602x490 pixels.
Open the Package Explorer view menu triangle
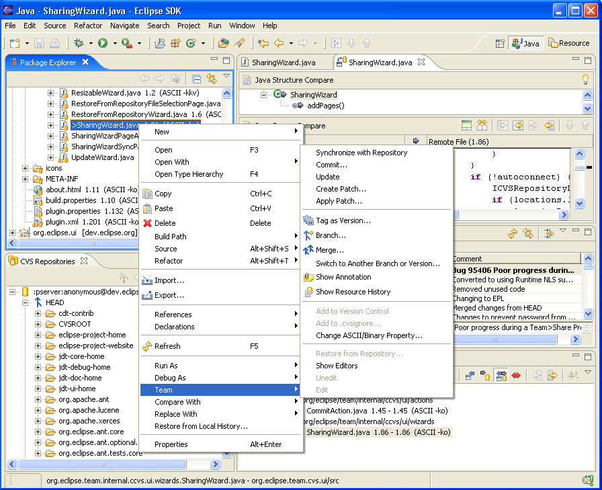click(226, 76)
